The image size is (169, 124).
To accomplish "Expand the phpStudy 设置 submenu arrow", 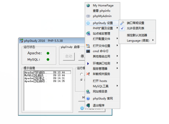I will click(x=117, y=23).
